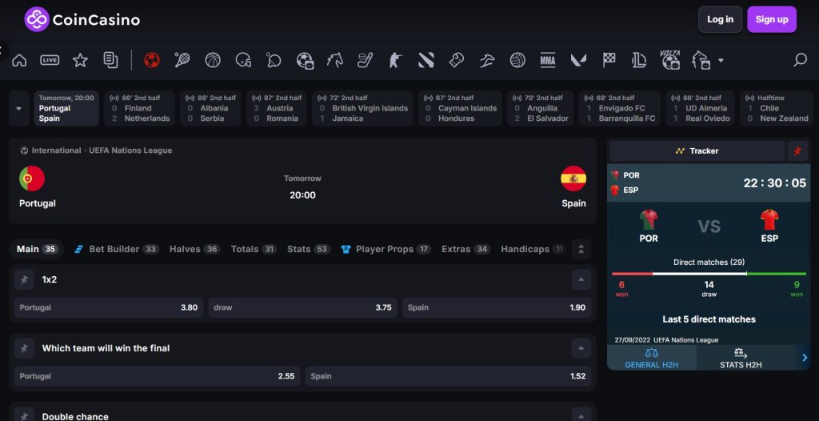Click the Log in button
Image resolution: width=819 pixels, height=421 pixels.
click(x=720, y=19)
